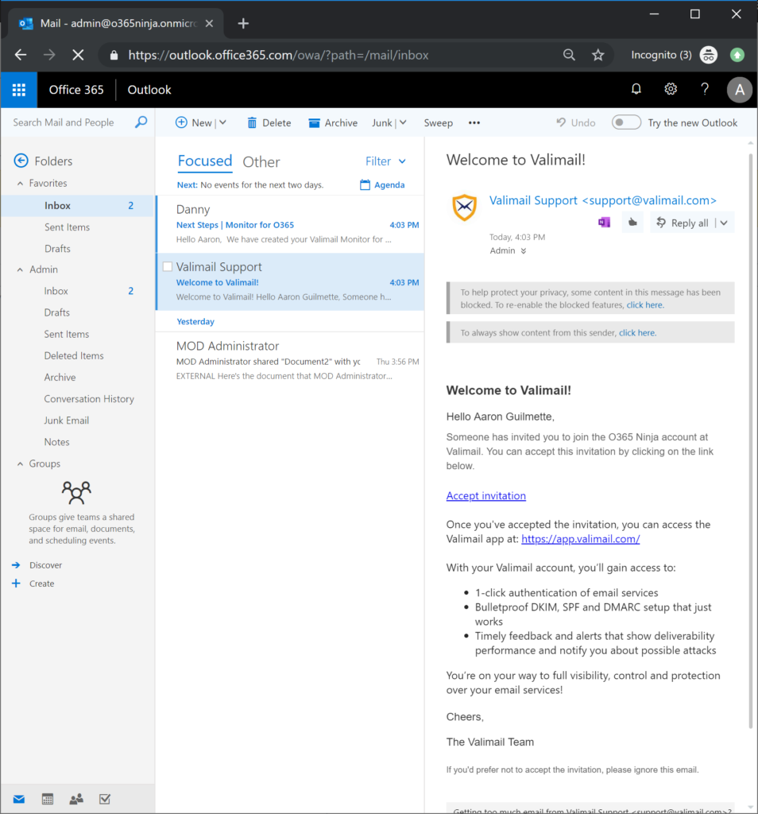Click the OneNote icon in message header
The image size is (758, 814).
click(x=604, y=223)
